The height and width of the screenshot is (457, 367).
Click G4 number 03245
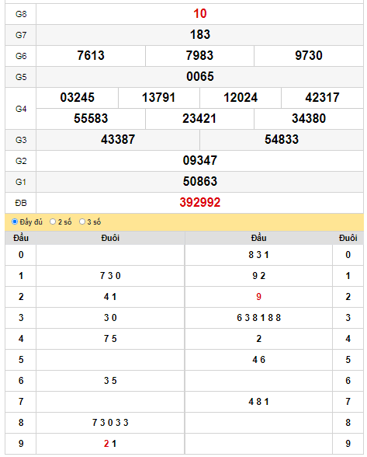tap(78, 97)
